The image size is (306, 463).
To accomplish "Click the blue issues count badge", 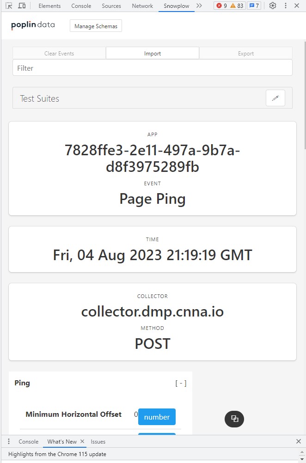I will tap(254, 6).
